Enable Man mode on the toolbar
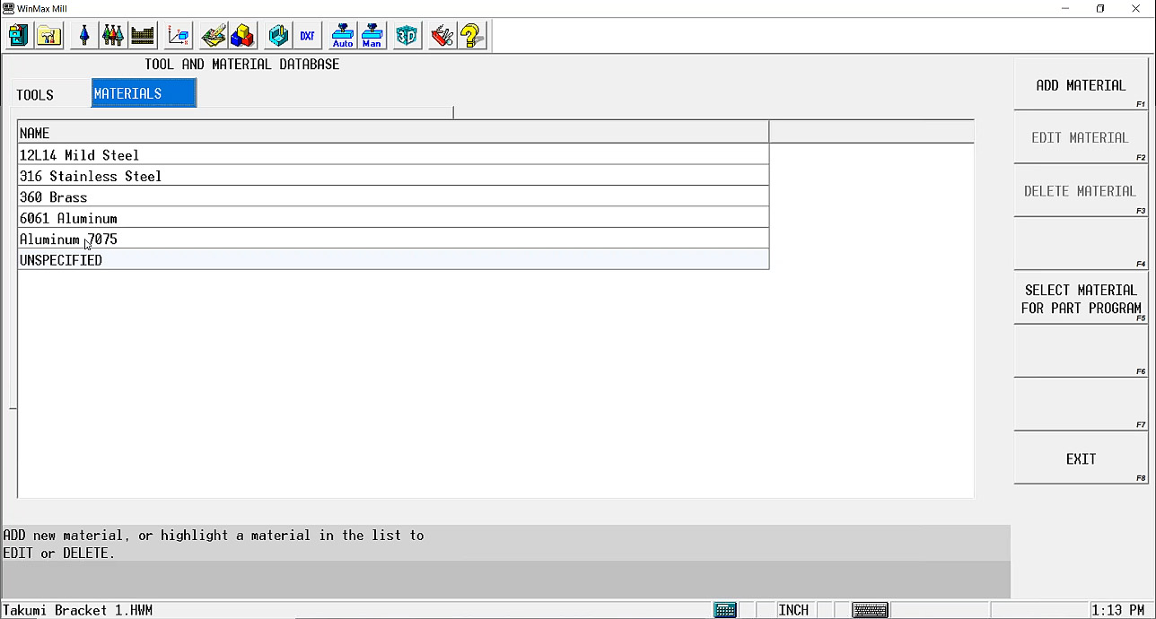This screenshot has width=1156, height=619. tap(372, 35)
